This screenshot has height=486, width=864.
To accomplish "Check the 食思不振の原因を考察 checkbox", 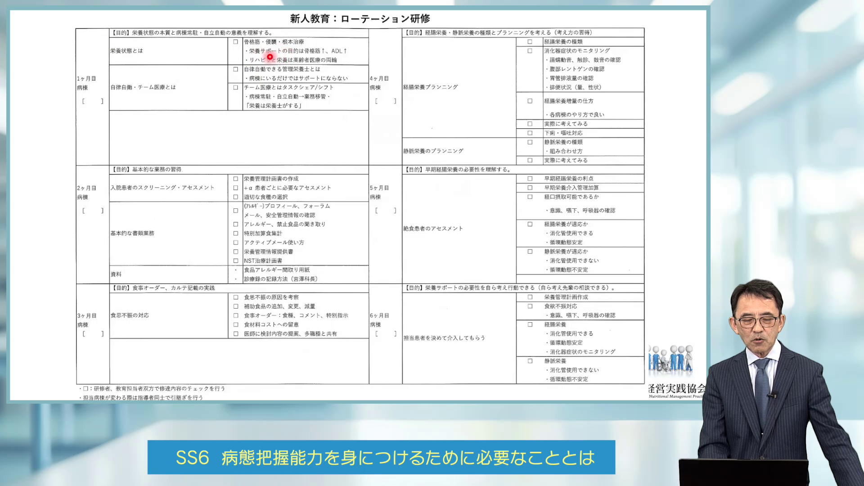I will tap(235, 297).
